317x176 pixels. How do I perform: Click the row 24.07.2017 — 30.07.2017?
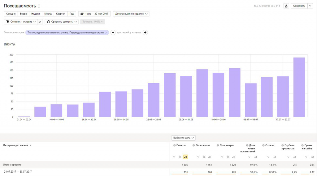(158, 172)
